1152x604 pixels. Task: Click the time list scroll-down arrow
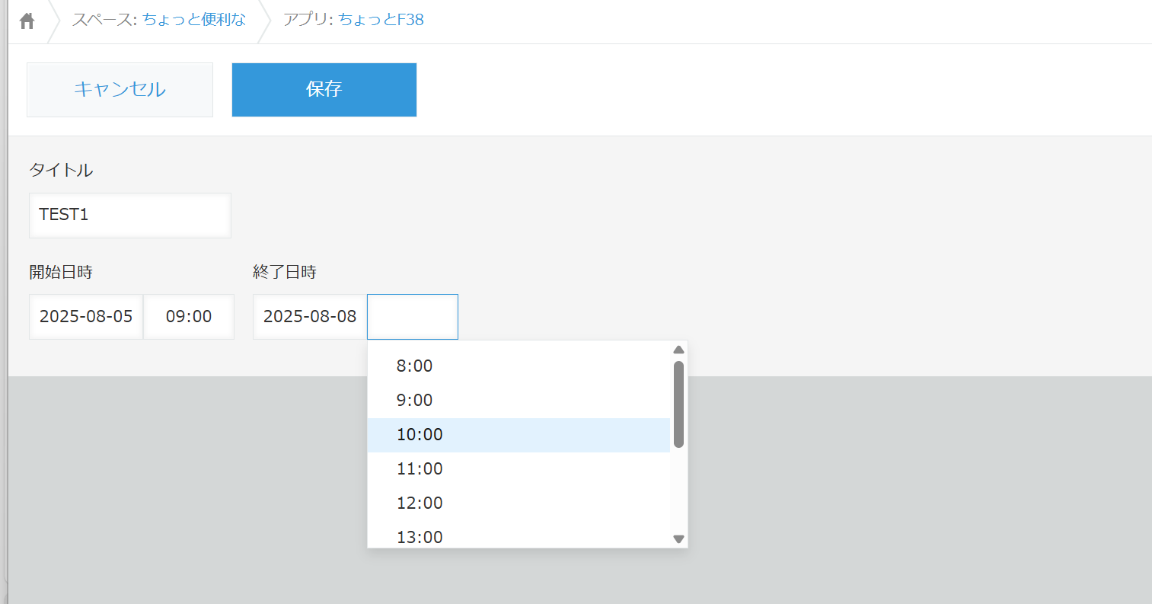[x=678, y=539]
